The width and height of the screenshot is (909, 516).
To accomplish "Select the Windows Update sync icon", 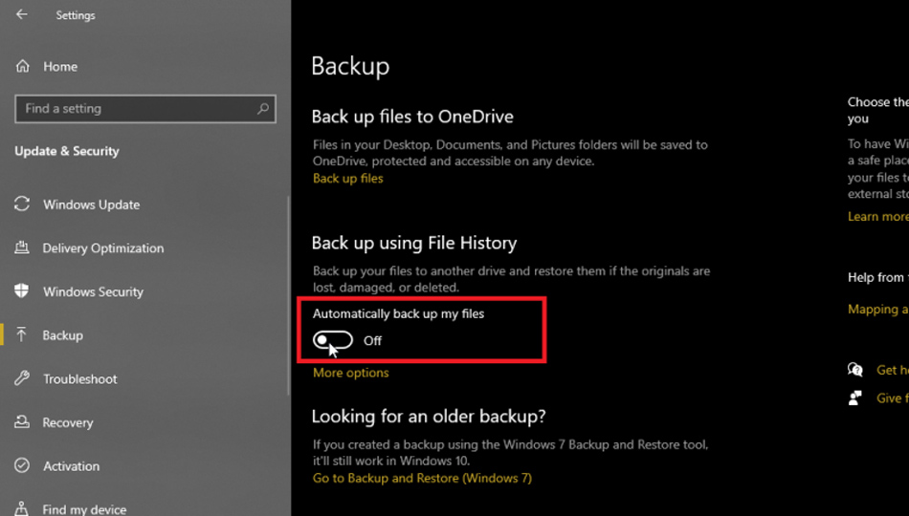I will click(x=22, y=204).
